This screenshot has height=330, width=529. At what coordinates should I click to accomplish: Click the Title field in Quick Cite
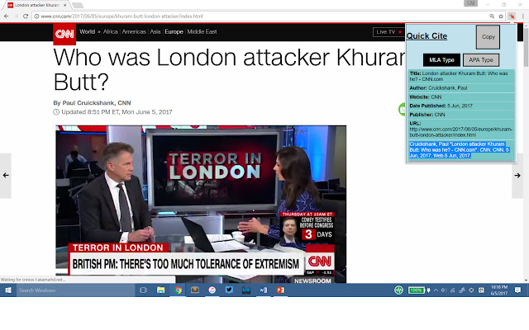click(x=461, y=76)
